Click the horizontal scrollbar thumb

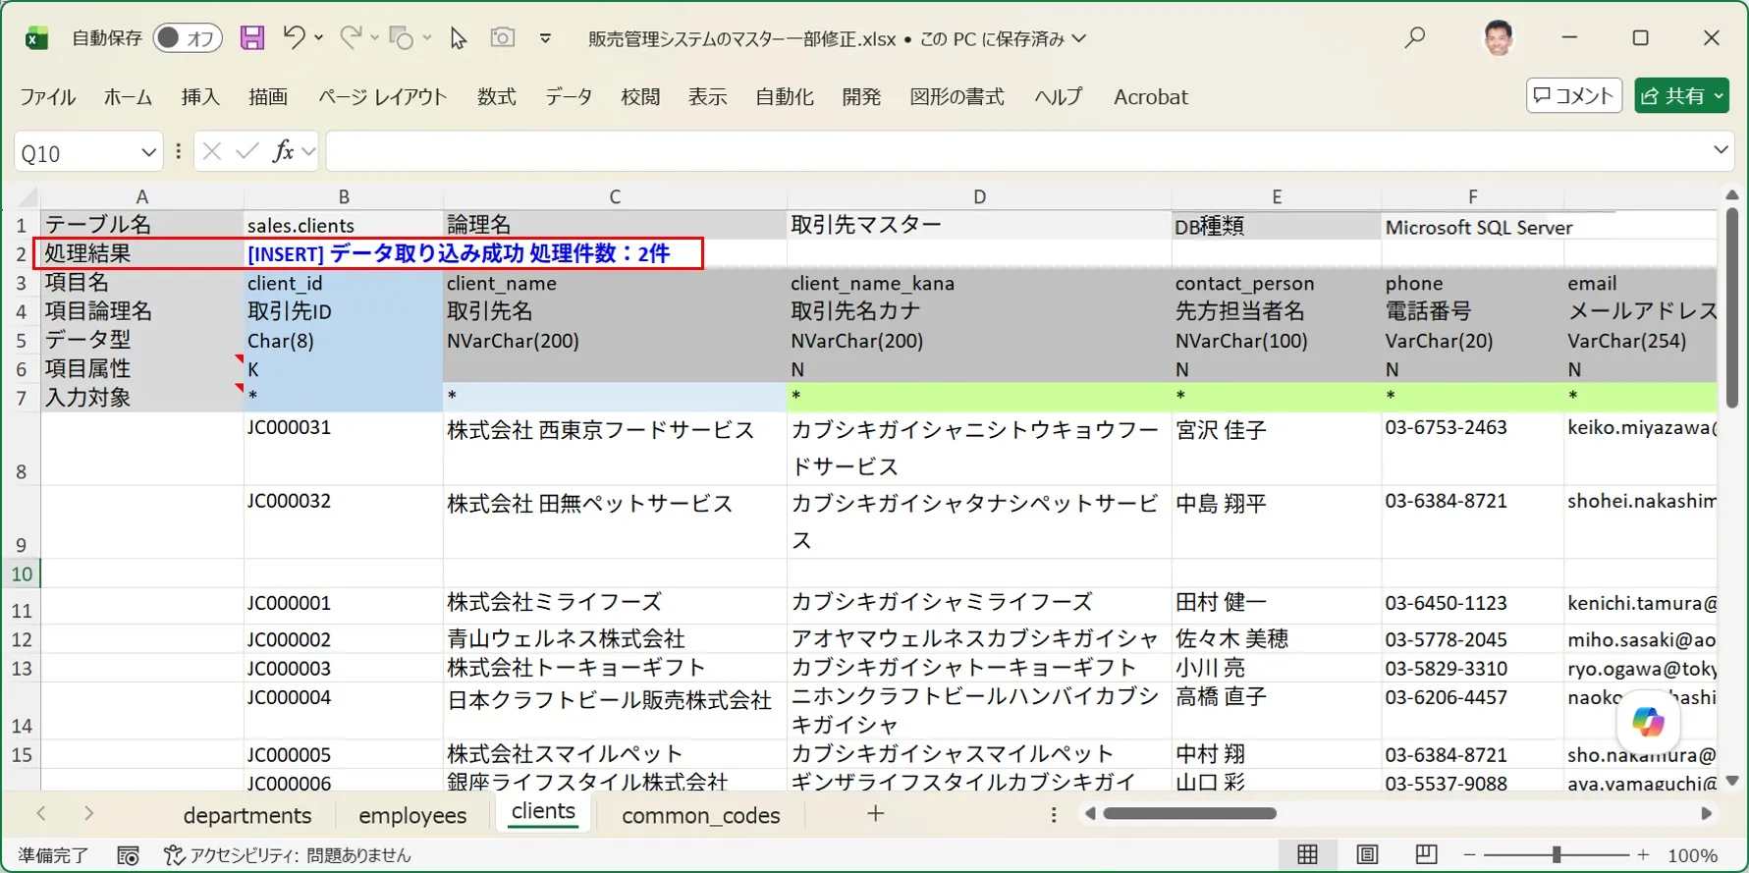(x=1189, y=813)
